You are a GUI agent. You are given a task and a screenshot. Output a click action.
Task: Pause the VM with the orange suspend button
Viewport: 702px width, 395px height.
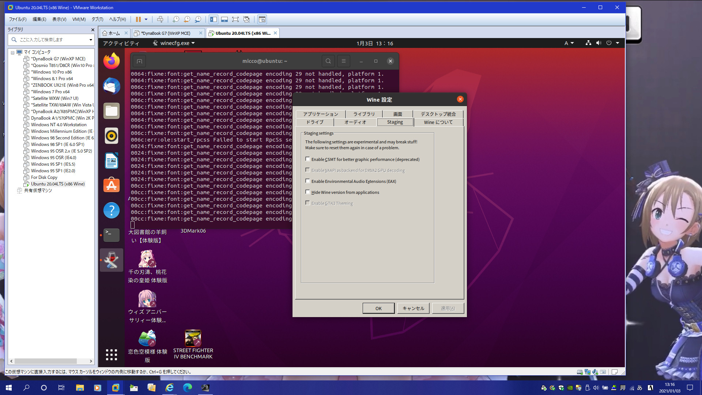point(138,19)
